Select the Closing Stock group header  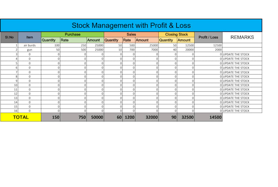[x=177, y=35]
